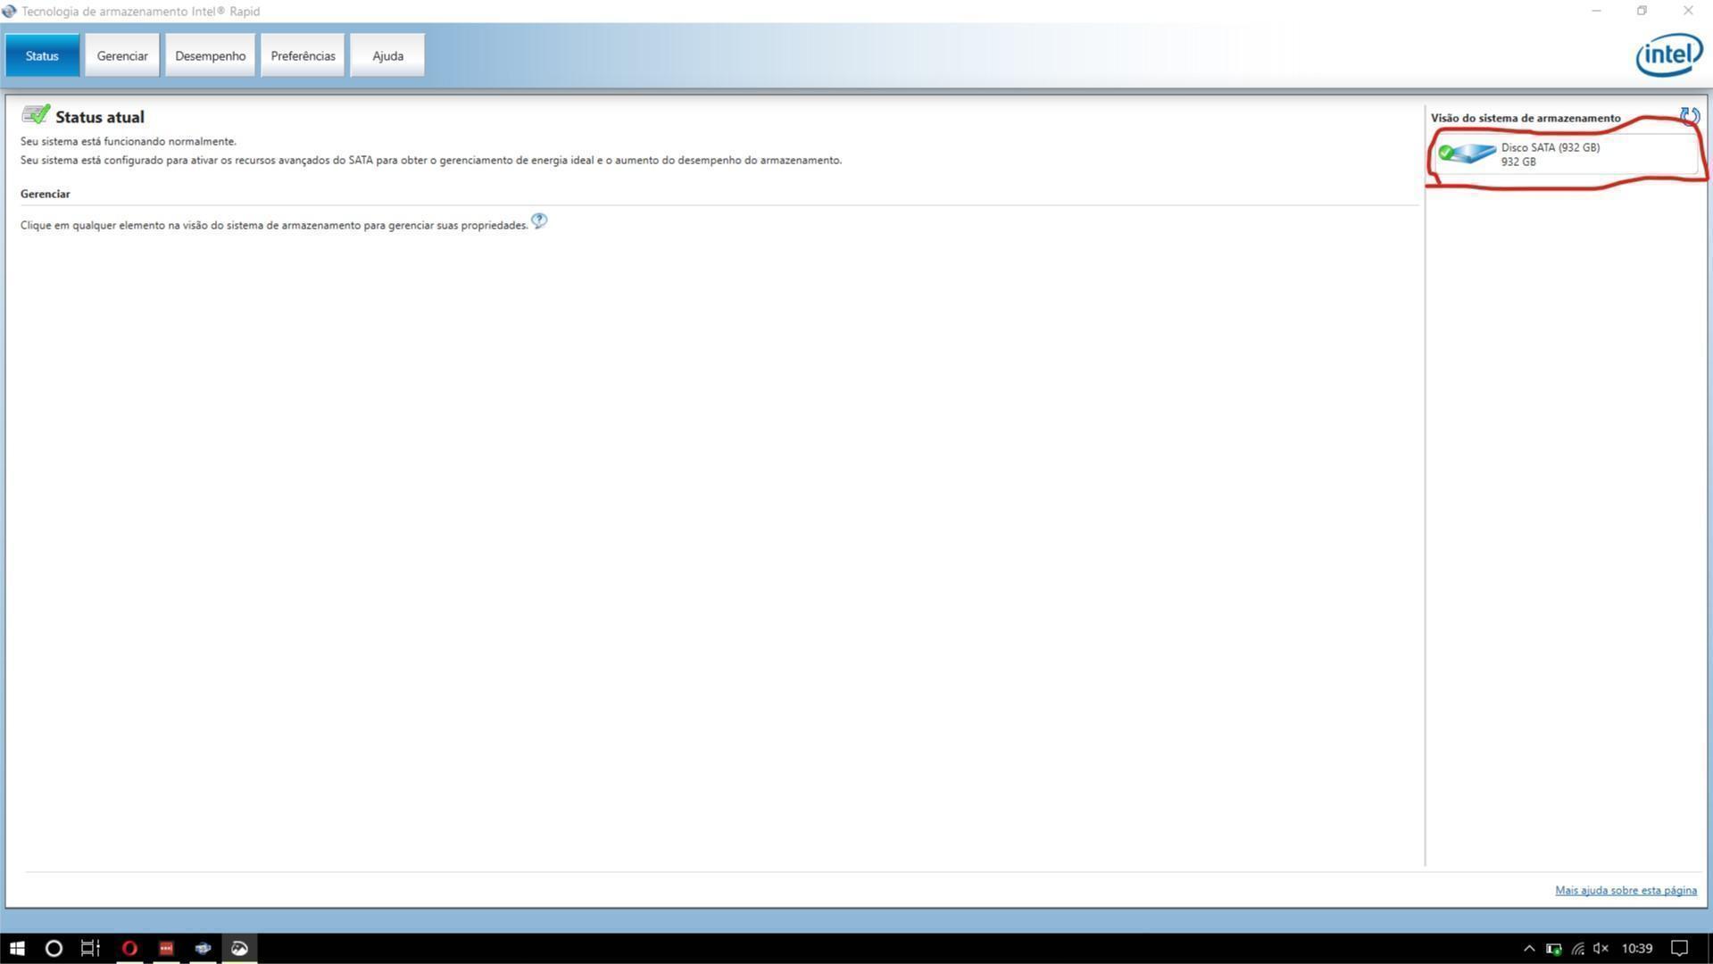Open the Desempenho tab
This screenshot has width=1713, height=964.
tap(210, 55)
